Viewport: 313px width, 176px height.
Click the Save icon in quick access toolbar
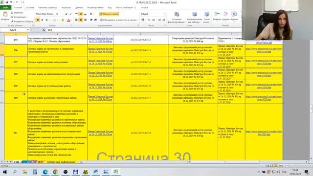7,2
